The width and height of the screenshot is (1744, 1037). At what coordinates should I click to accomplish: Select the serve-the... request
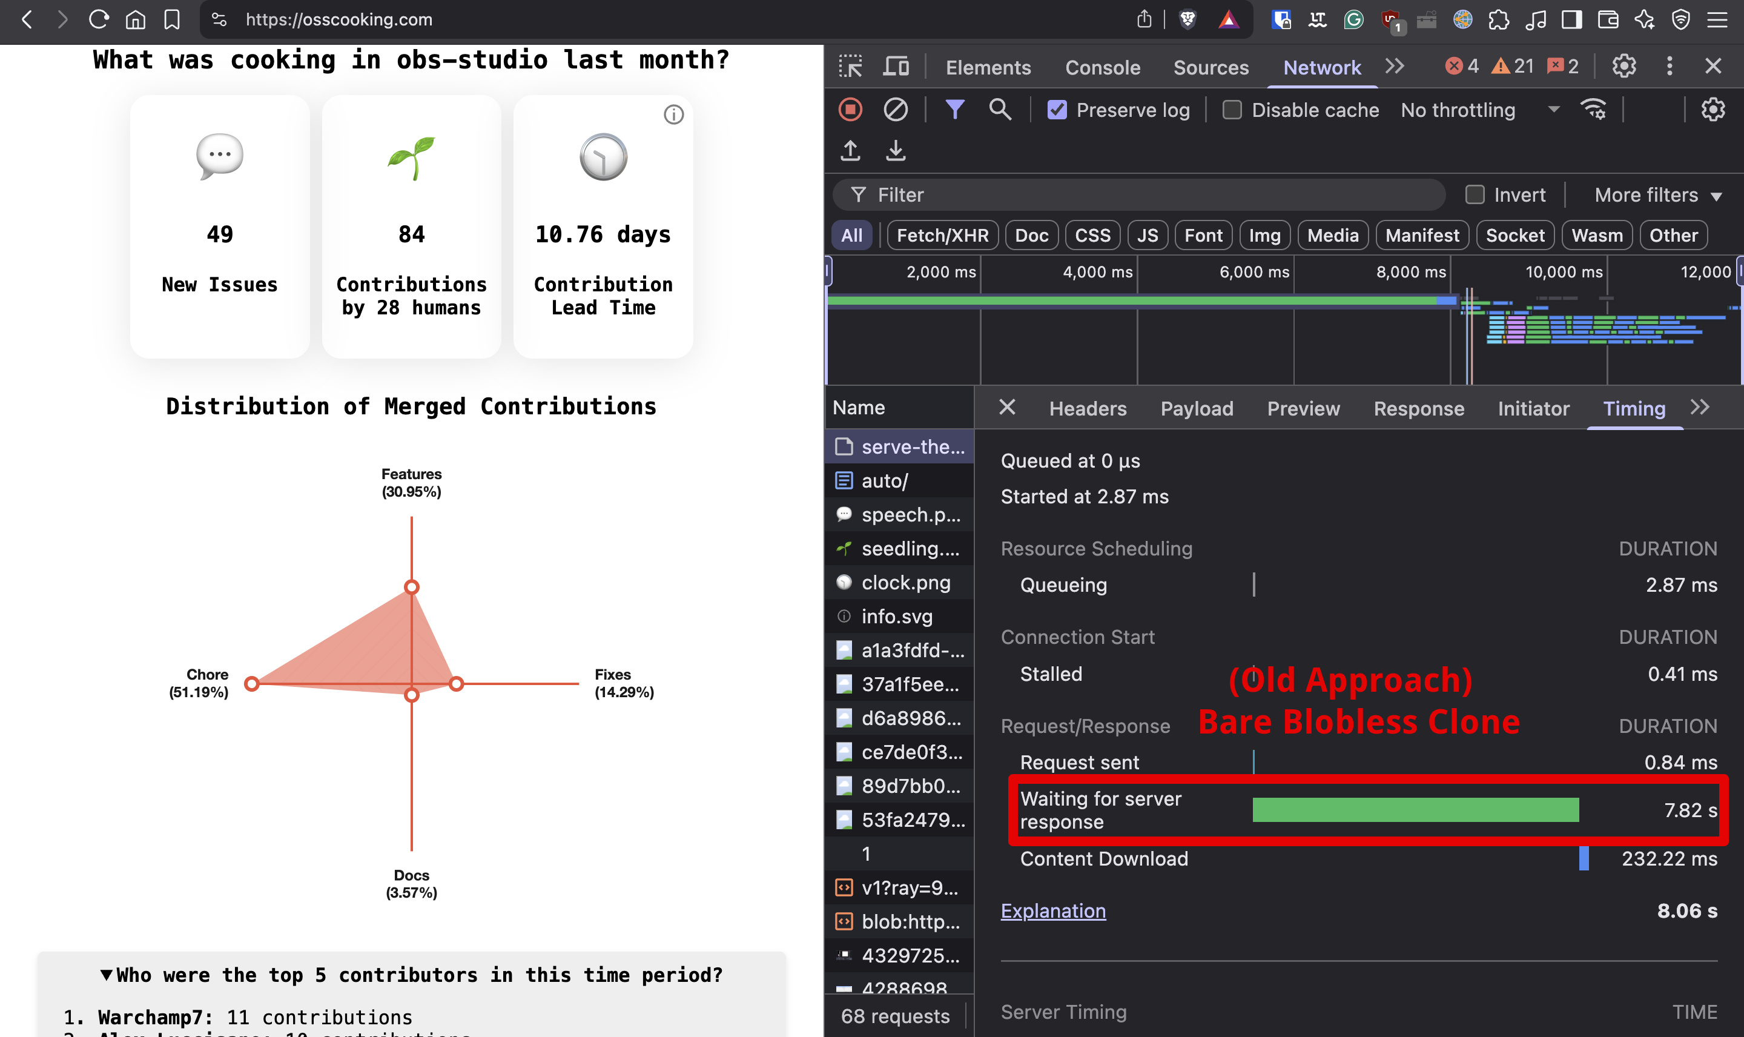(900, 446)
